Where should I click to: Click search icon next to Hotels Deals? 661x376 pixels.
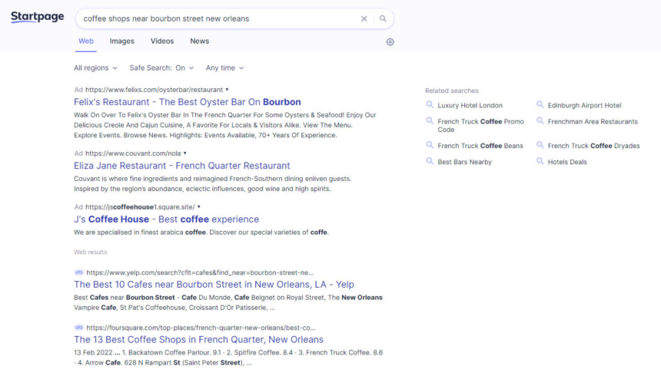(540, 162)
